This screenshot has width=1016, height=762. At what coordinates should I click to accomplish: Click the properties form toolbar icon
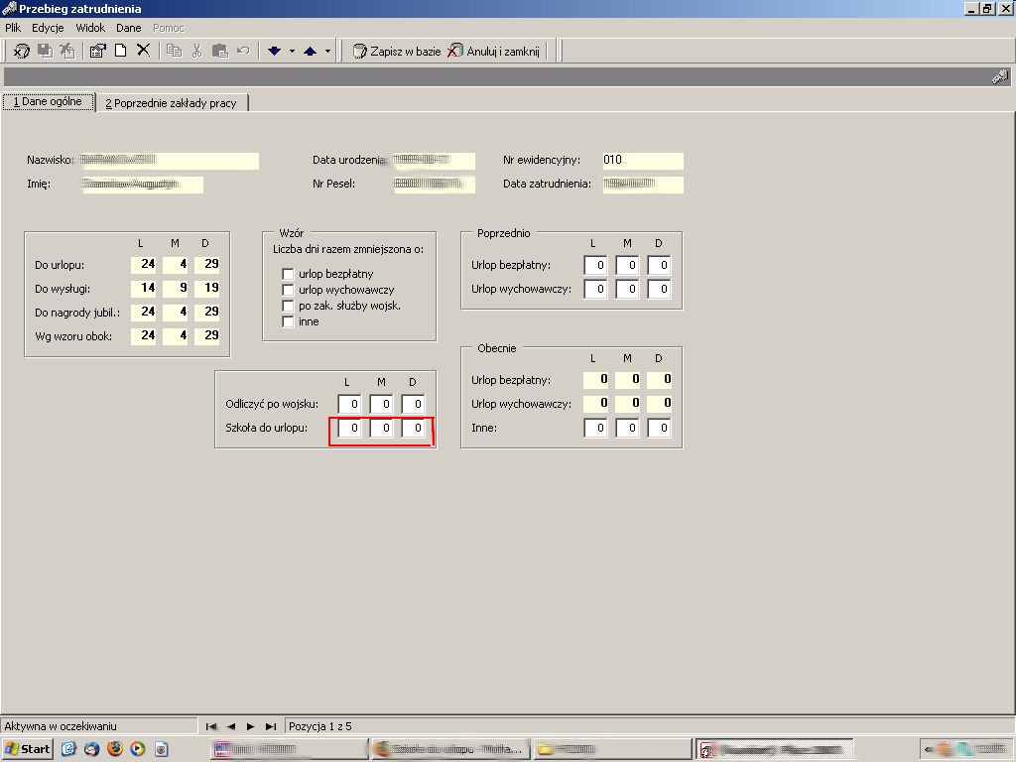point(98,51)
